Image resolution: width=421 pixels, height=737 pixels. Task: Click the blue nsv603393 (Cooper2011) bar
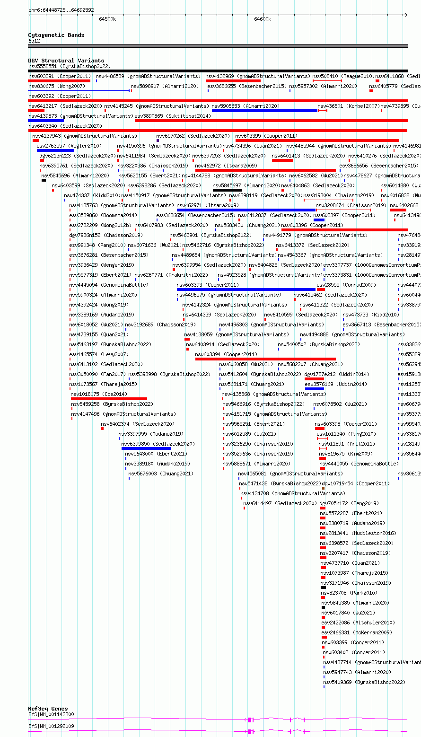[246, 290]
